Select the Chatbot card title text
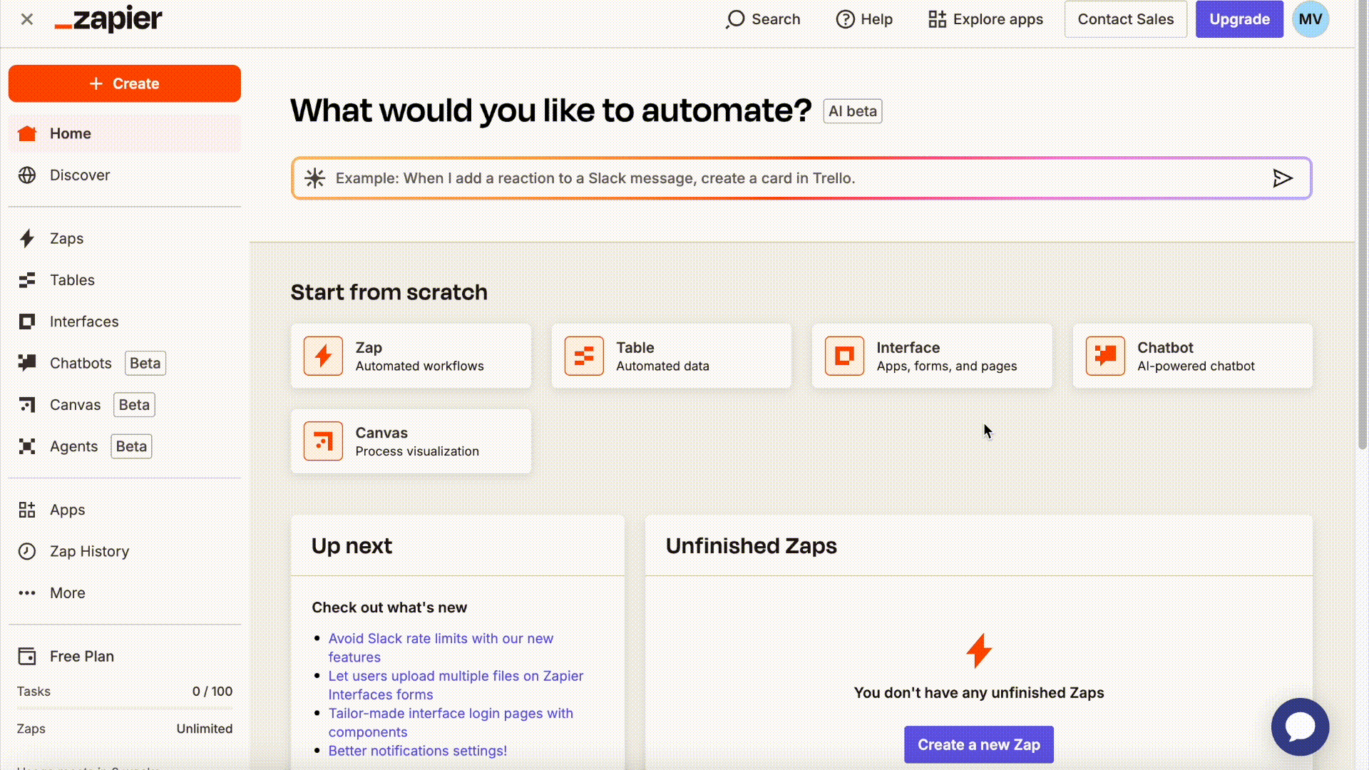 tap(1165, 347)
